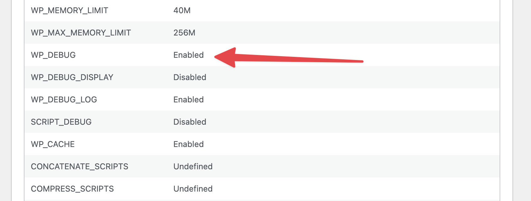Click the WP_CACHE constant name
The image size is (531, 201).
click(53, 144)
